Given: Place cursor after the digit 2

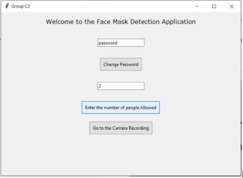Looking at the screenshot, I should [x=101, y=86].
